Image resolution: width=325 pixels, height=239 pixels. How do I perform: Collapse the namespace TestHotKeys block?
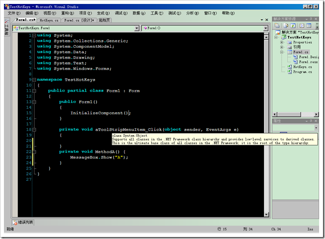34,80
